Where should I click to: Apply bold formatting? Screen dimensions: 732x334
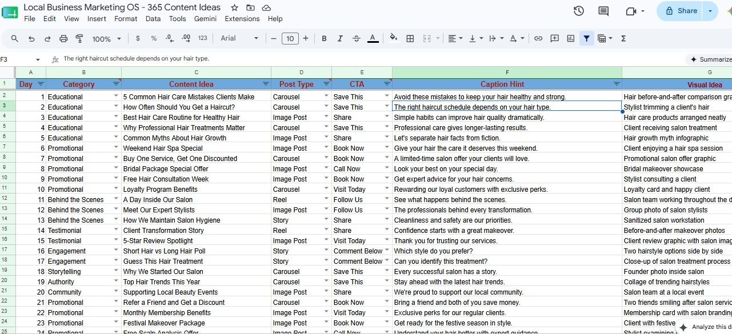(324, 38)
